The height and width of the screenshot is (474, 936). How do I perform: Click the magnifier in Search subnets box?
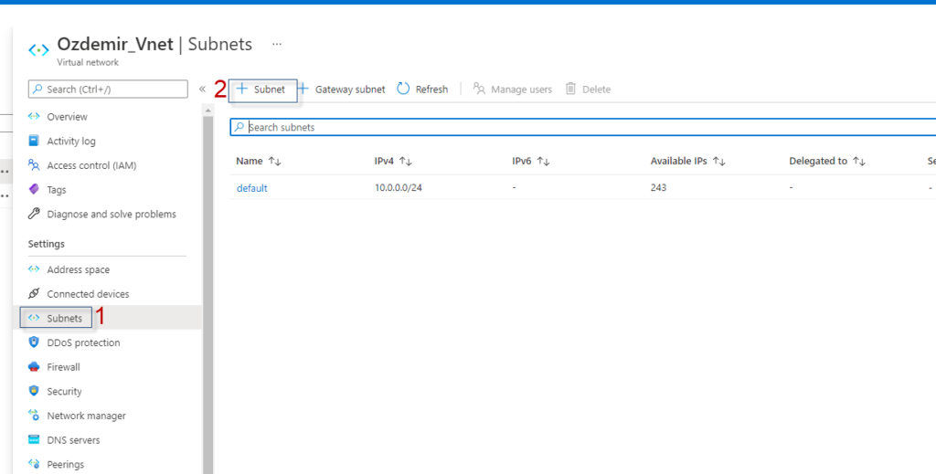tap(239, 127)
